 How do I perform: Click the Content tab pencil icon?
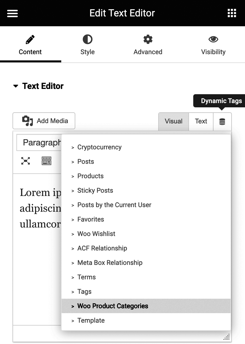(30, 39)
